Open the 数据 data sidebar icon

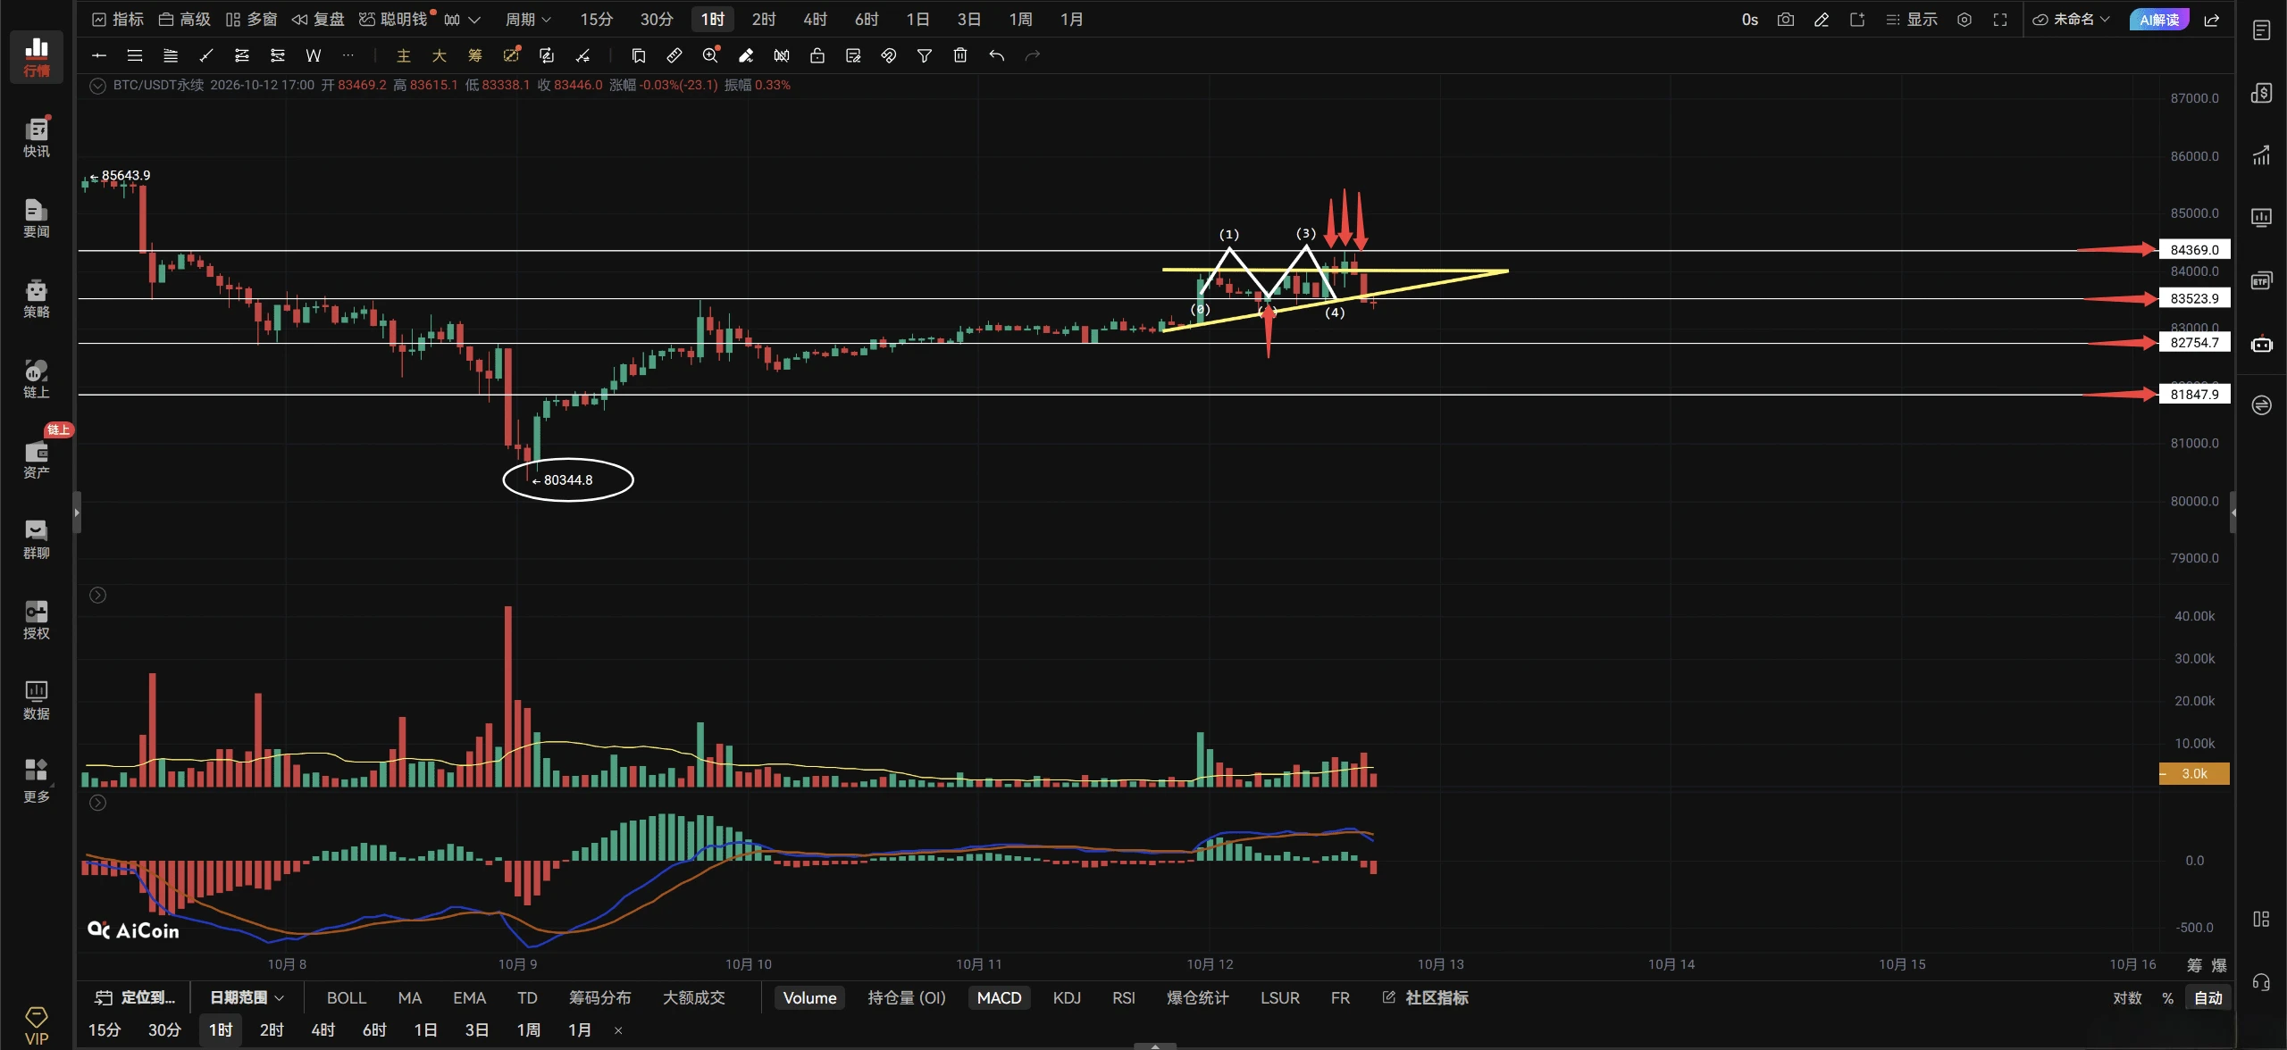pyautogui.click(x=37, y=700)
